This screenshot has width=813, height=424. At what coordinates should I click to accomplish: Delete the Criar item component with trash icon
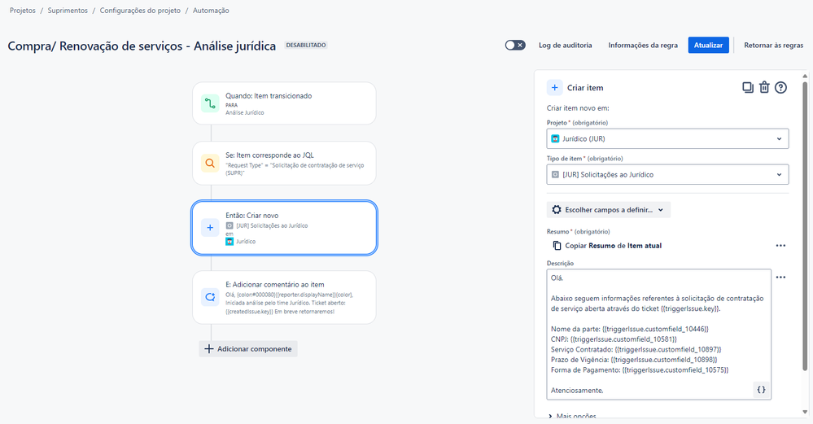coord(764,88)
